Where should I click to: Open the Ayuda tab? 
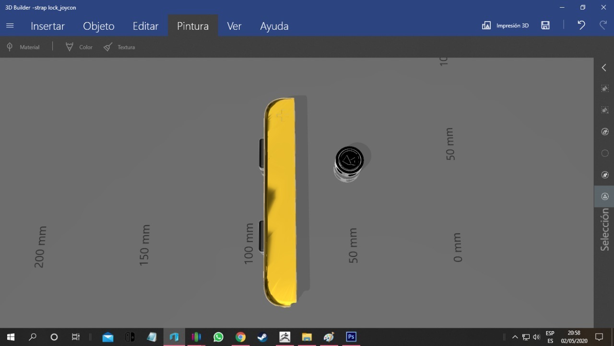tap(274, 26)
